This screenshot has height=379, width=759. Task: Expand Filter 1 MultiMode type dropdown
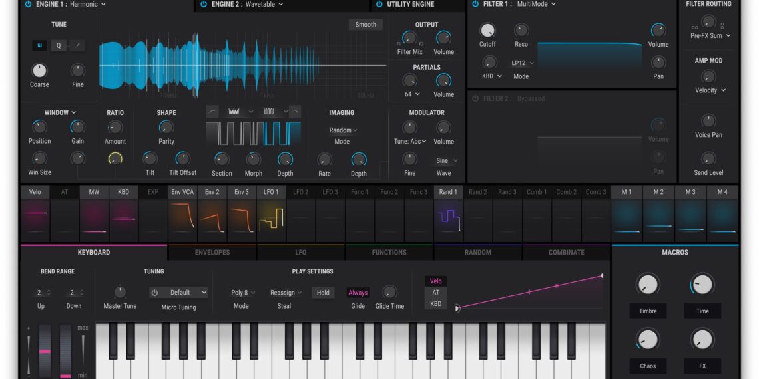536,4
